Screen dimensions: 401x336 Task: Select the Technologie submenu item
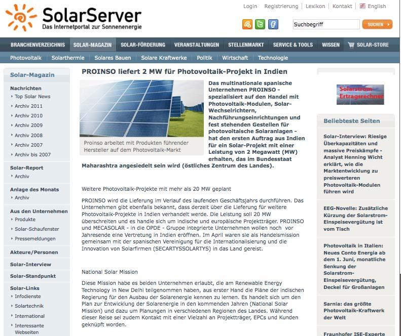point(273,58)
